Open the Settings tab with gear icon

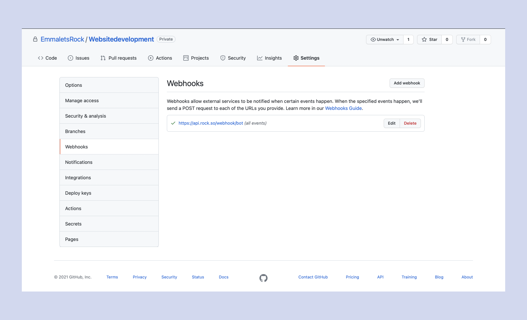[x=306, y=58]
